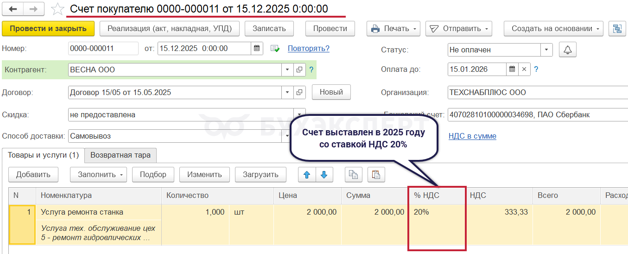Click the help question mark beside Контрагент
The image size is (628, 254).
point(311,70)
